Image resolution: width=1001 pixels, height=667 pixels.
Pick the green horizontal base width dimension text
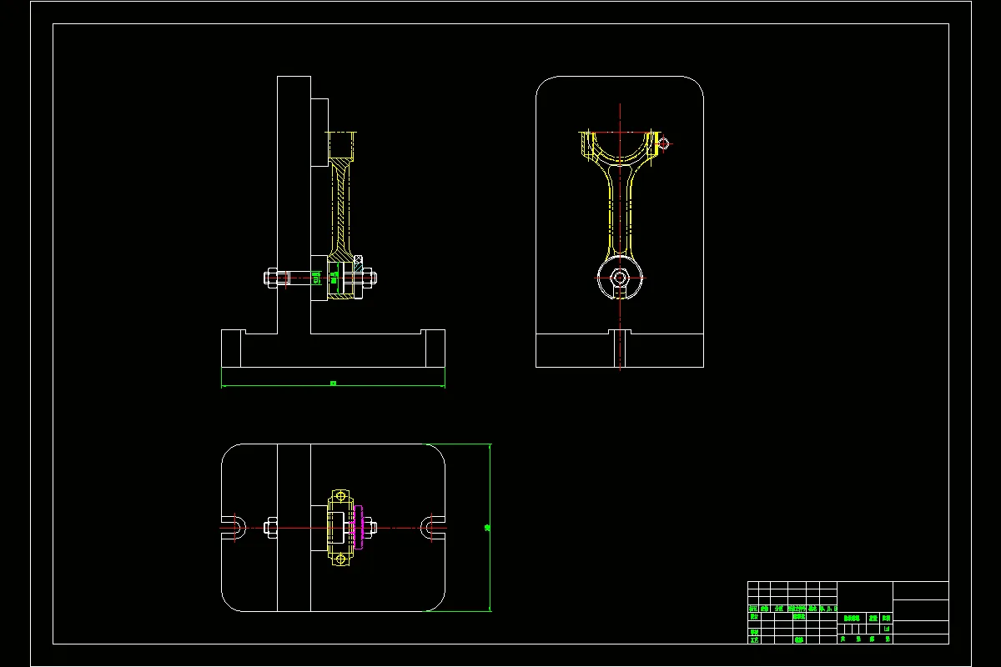tap(333, 384)
